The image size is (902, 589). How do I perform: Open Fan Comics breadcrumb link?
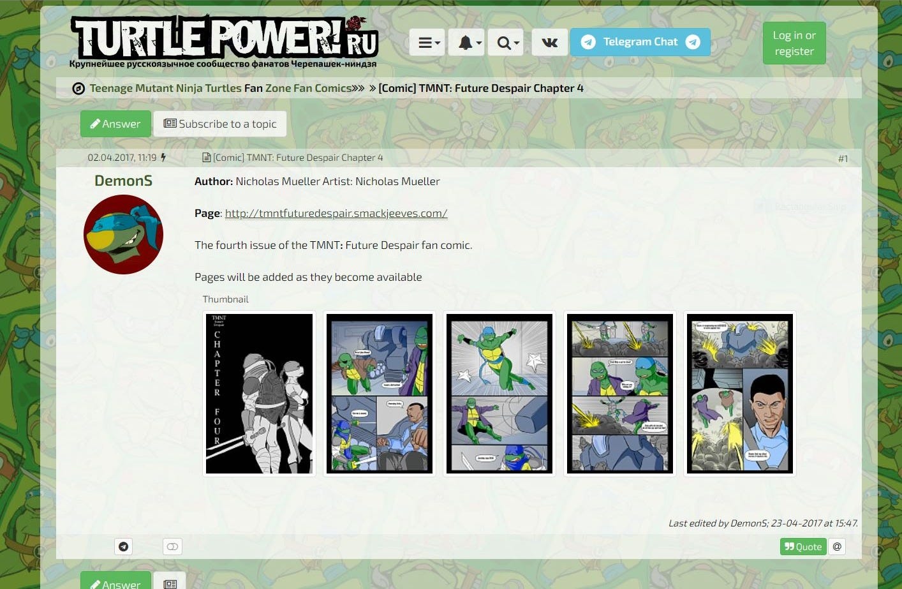pos(322,88)
